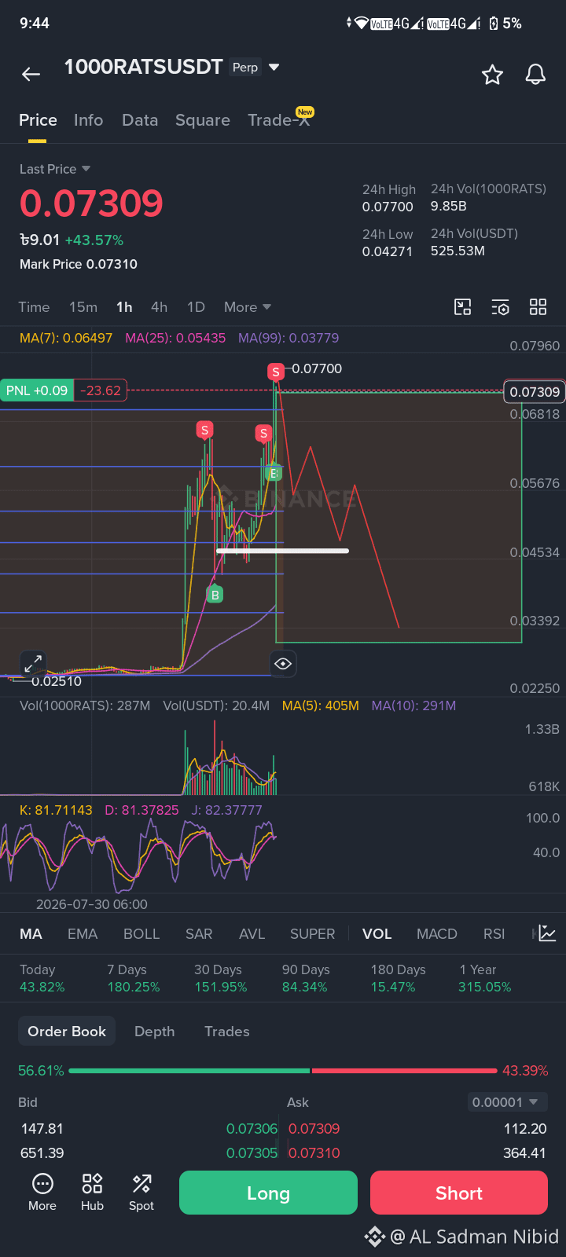Select the 4h chart interval
The width and height of the screenshot is (566, 1257).
click(159, 307)
